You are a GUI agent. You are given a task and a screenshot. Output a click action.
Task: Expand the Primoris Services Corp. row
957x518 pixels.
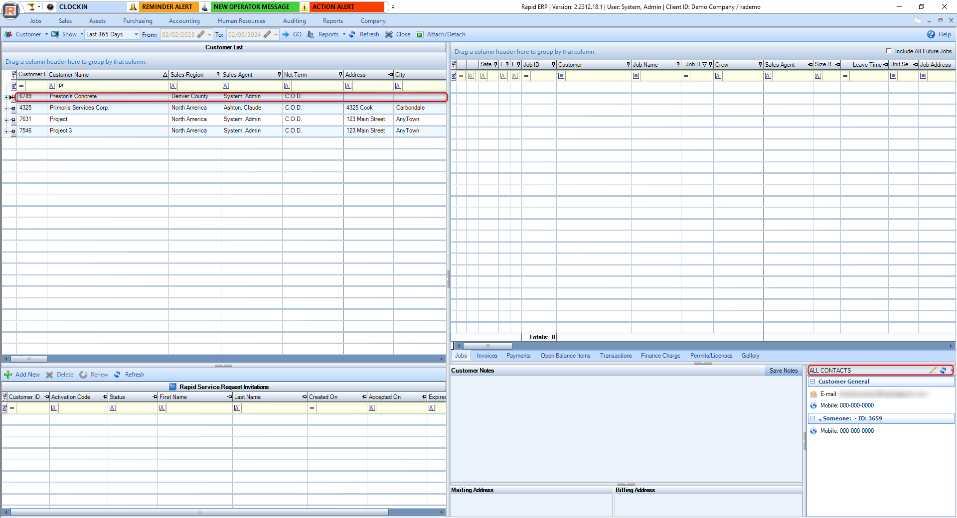pos(6,109)
